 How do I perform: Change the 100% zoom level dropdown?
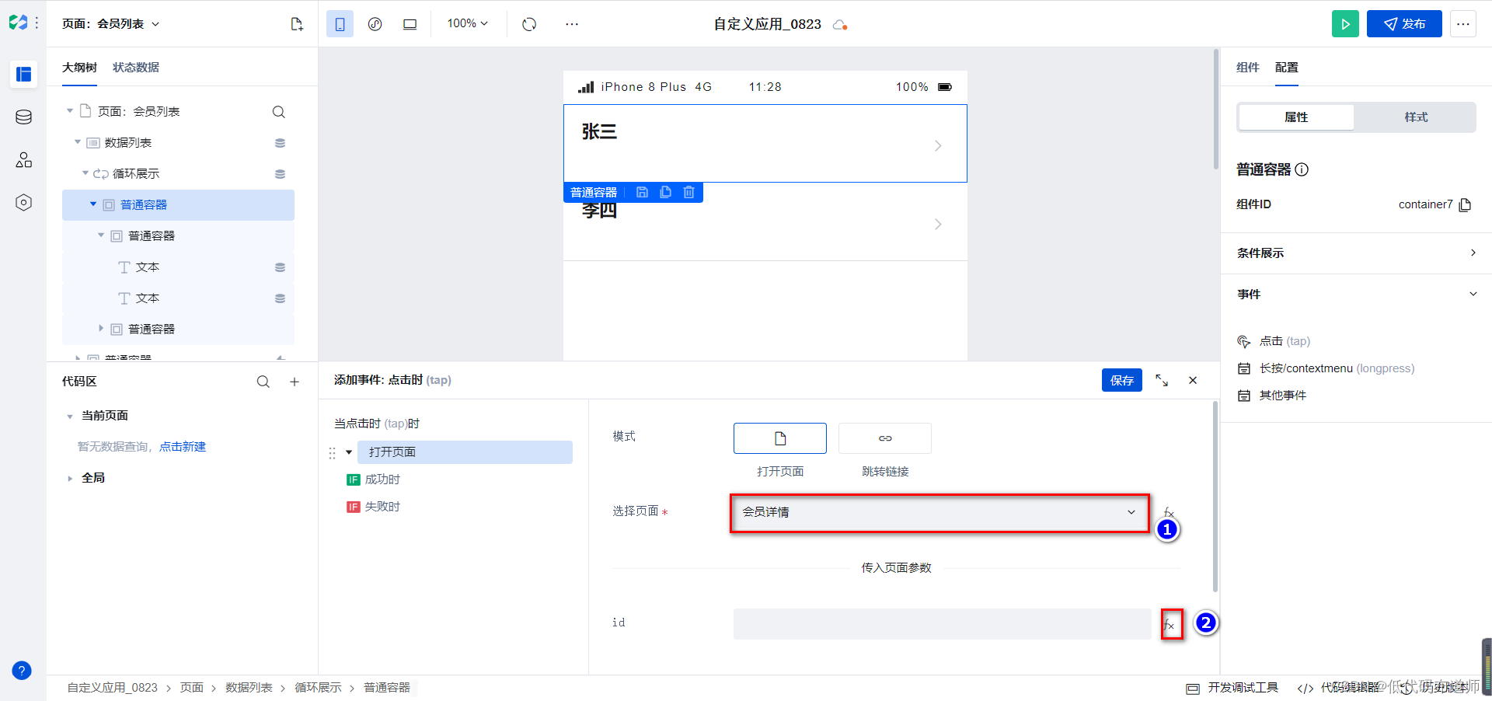(x=467, y=24)
